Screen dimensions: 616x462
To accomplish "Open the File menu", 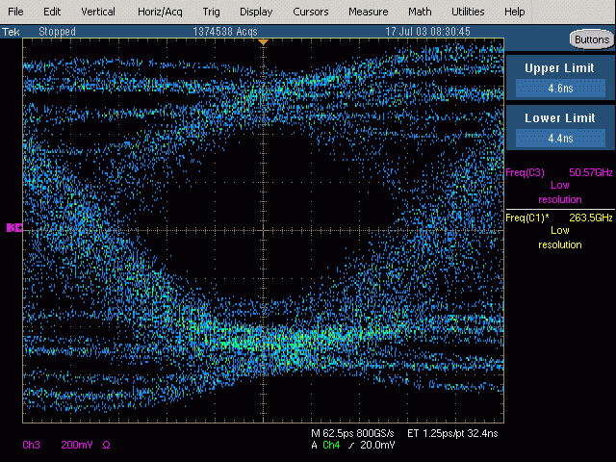I will click(x=16, y=12).
